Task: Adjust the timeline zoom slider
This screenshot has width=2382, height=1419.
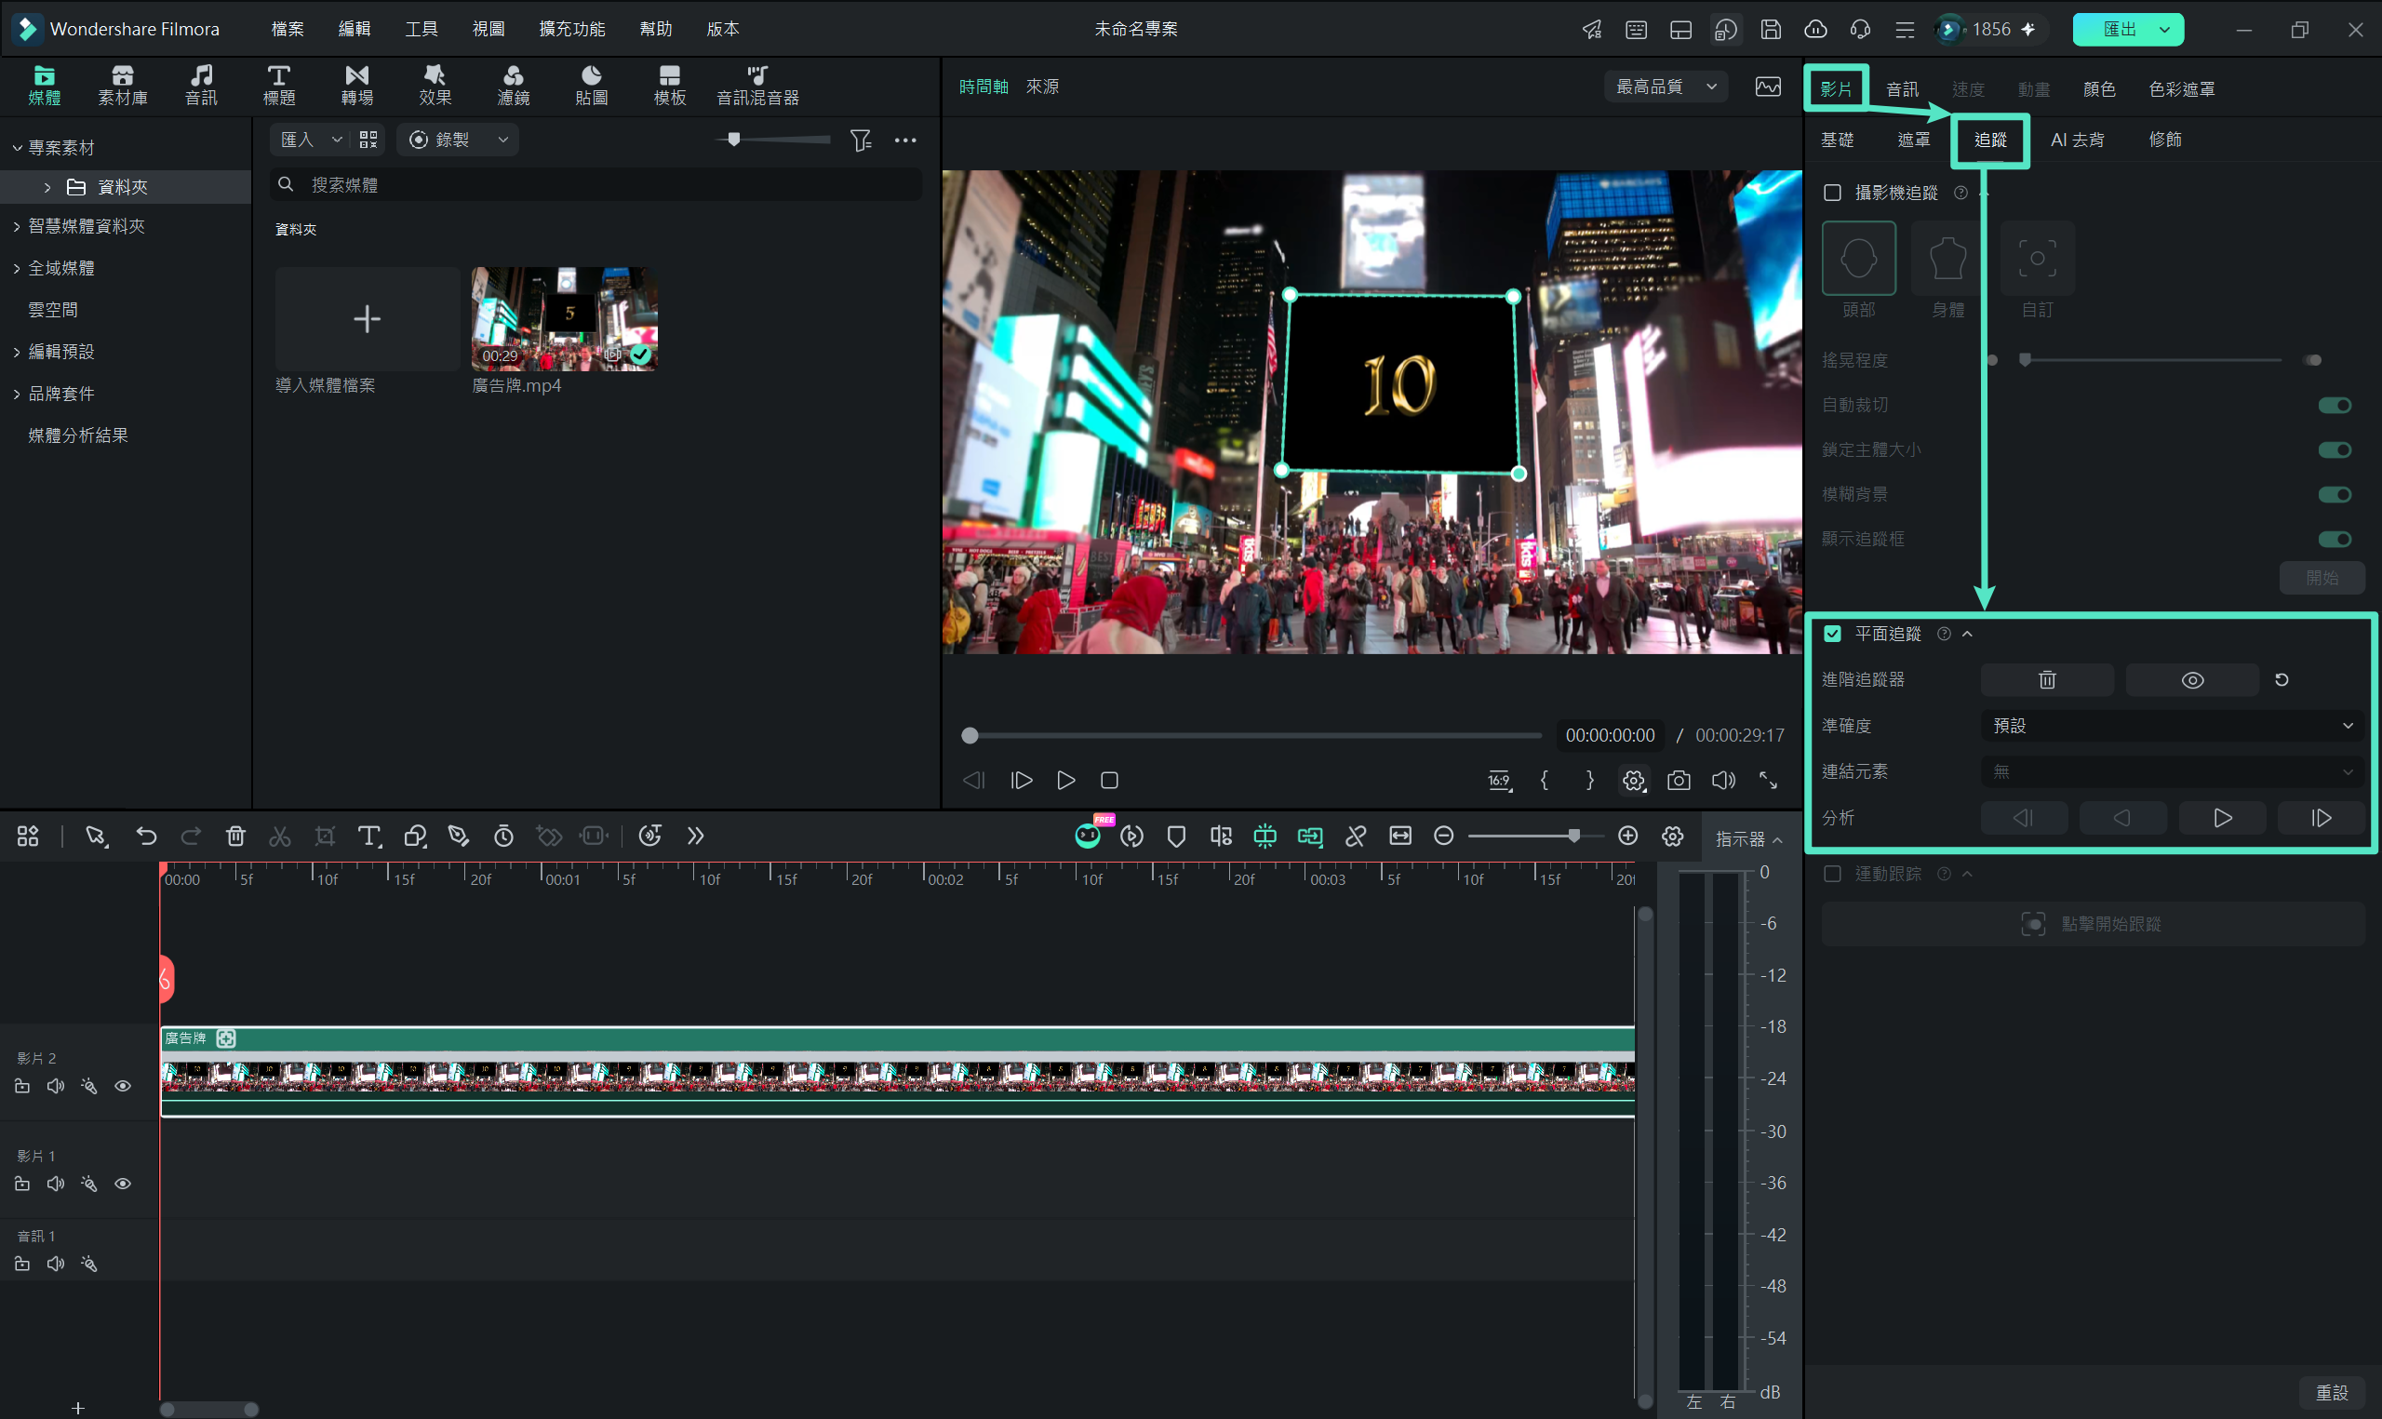Action: tap(1536, 837)
